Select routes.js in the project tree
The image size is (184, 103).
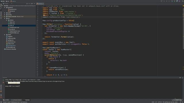11,29
